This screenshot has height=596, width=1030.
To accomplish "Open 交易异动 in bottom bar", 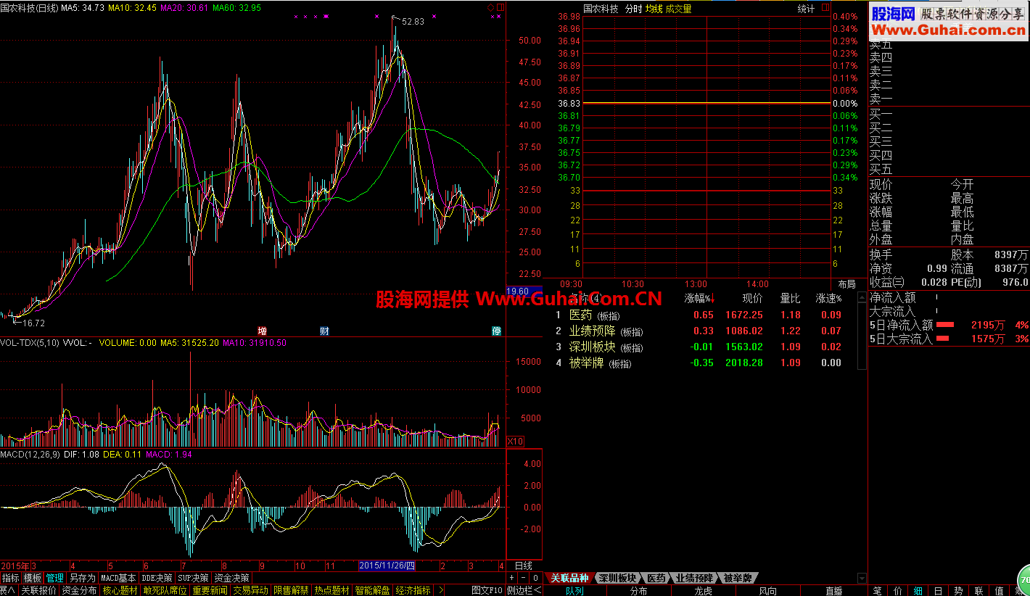I will 251,590.
